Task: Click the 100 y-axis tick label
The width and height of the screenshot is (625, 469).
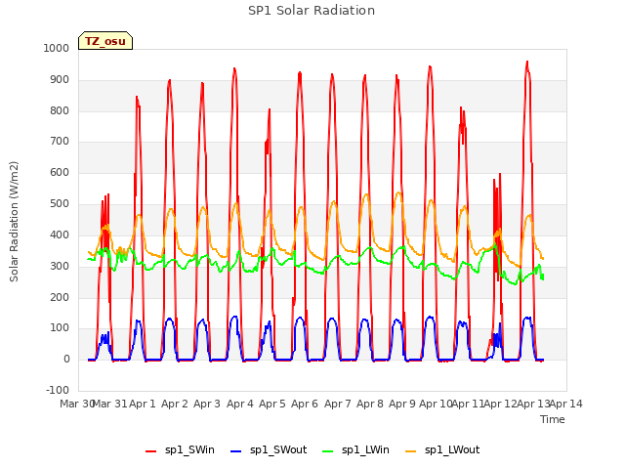Action: click(x=60, y=328)
